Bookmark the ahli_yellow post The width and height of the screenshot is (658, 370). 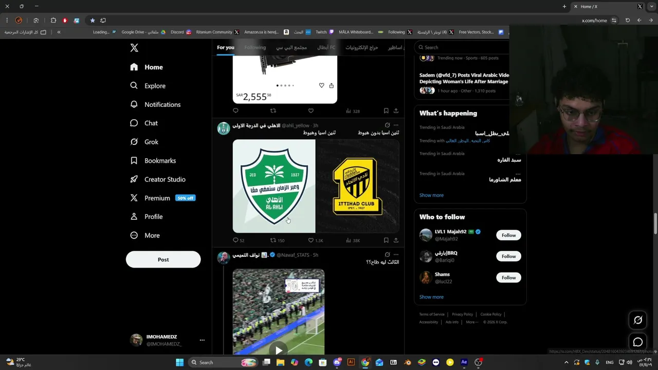point(386,240)
